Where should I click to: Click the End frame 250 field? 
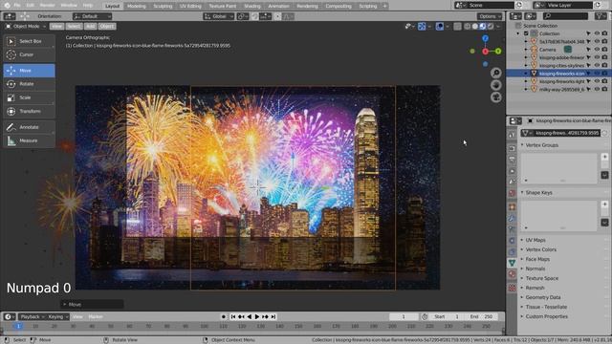[x=482, y=316]
